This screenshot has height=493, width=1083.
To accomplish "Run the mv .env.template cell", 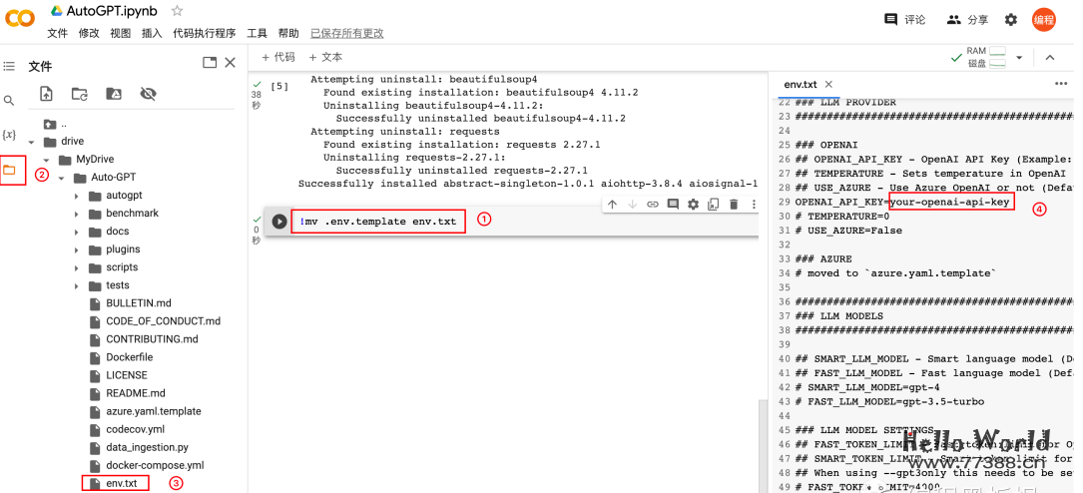I will pyautogui.click(x=279, y=222).
